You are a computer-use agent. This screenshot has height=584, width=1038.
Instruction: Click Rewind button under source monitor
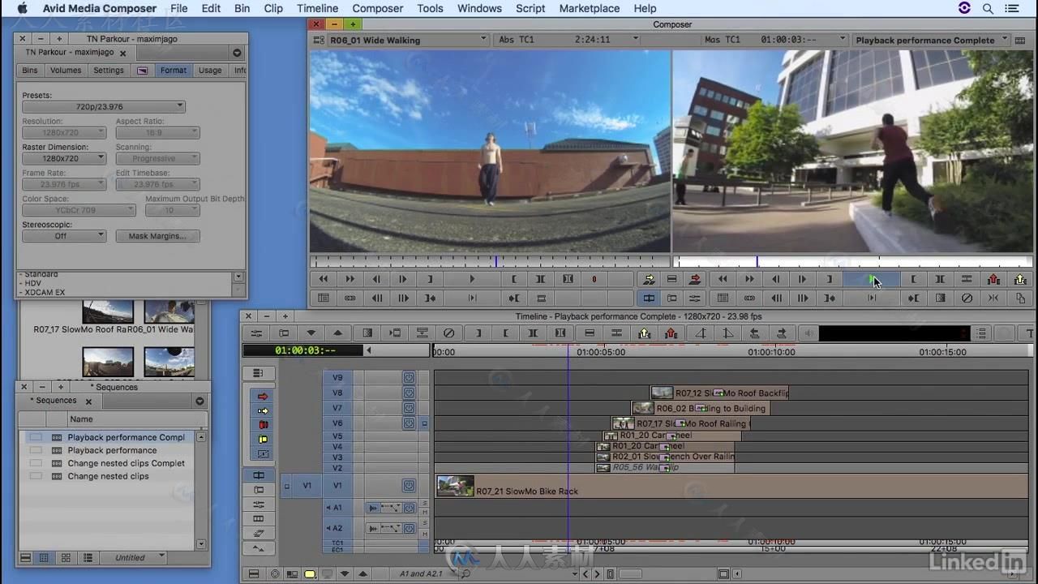pos(323,279)
